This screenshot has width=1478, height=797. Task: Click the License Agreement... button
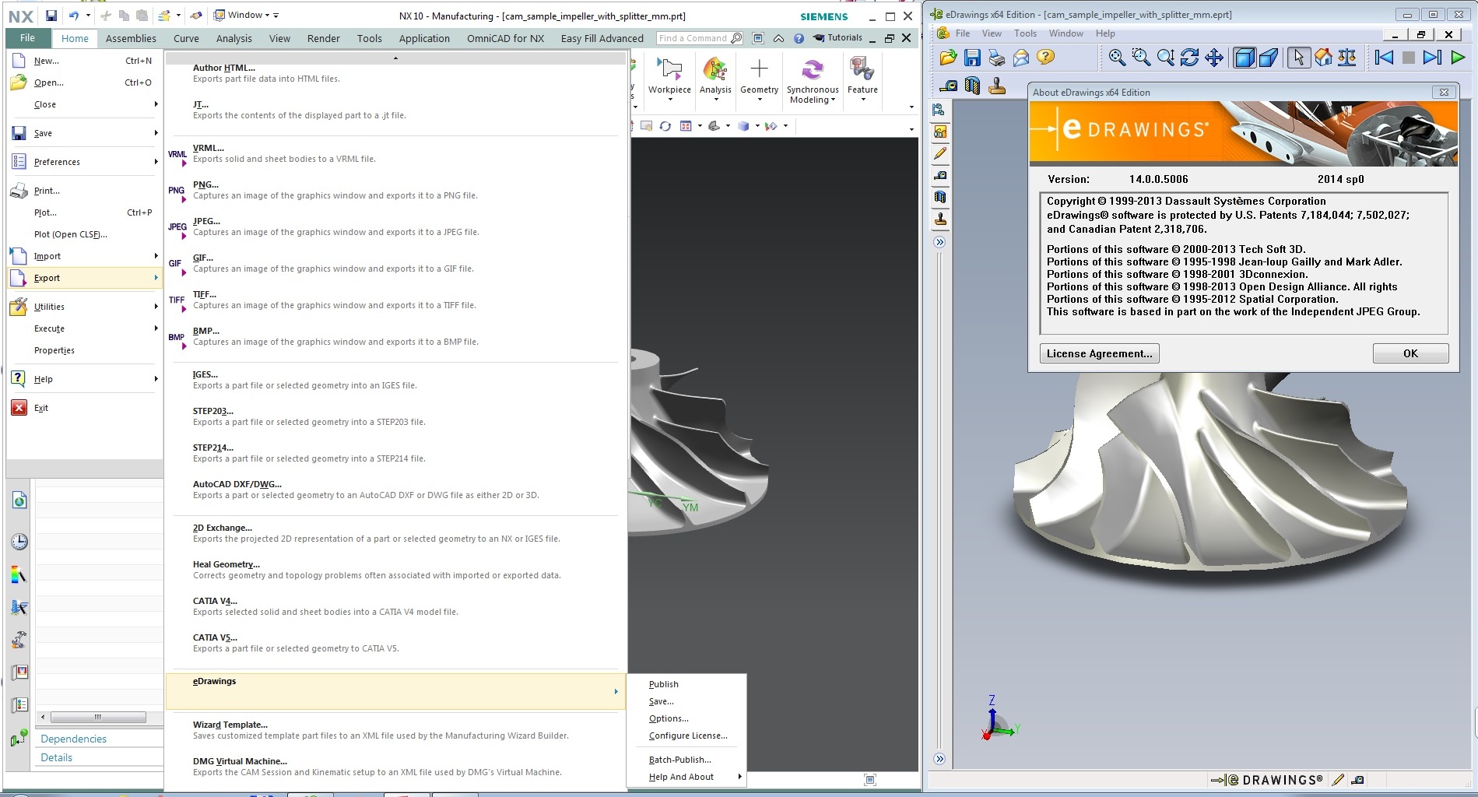[1099, 353]
